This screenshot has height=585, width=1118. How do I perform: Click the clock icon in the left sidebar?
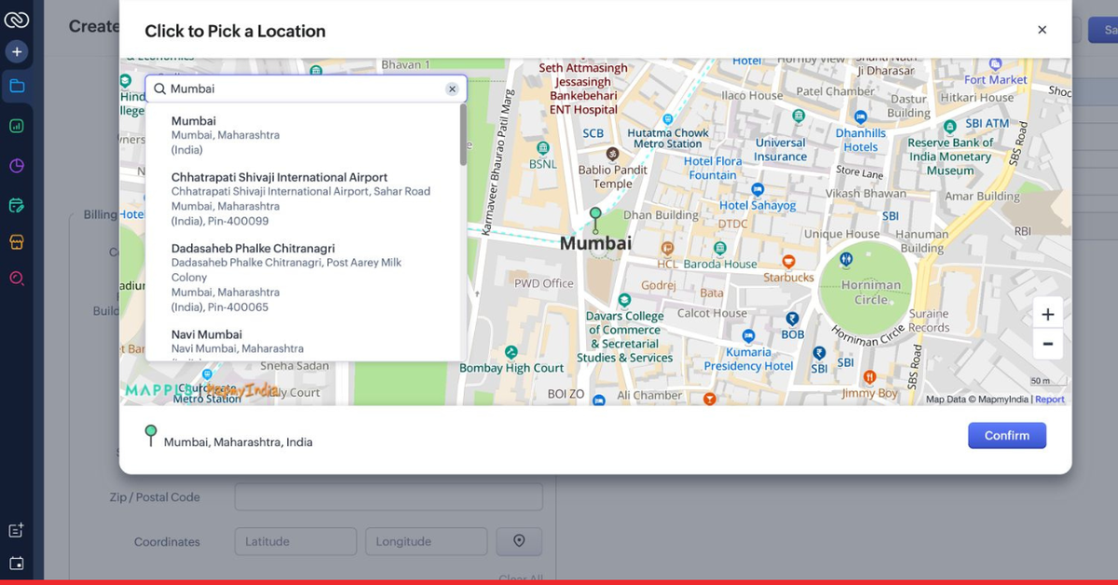click(17, 166)
